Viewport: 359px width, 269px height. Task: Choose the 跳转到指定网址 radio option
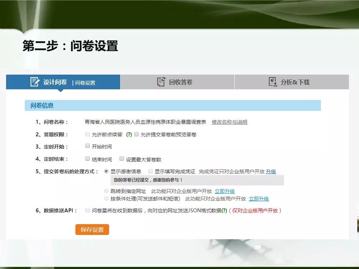point(106,191)
